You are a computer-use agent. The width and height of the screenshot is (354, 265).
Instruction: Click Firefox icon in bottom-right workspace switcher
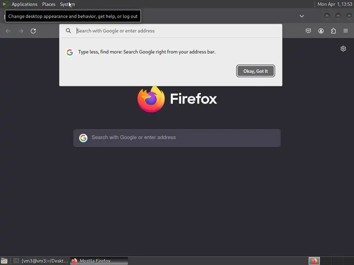[x=314, y=261]
